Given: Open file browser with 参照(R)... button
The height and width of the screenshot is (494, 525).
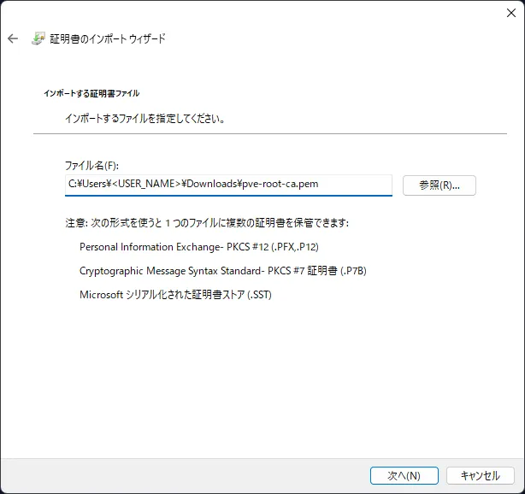Looking at the screenshot, I should coord(439,185).
